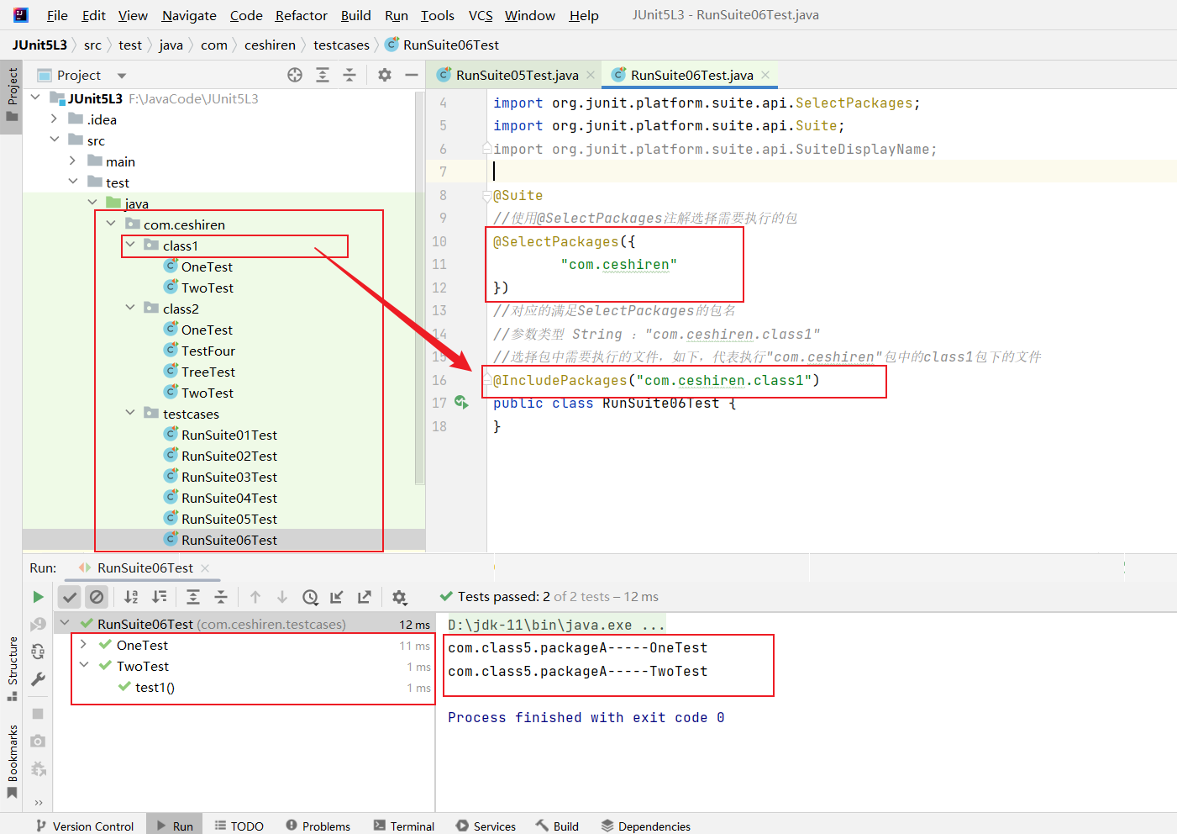The width and height of the screenshot is (1177, 834).
Task: Toggle the Show Passed tests checkmark
Action: pyautogui.click(x=70, y=597)
